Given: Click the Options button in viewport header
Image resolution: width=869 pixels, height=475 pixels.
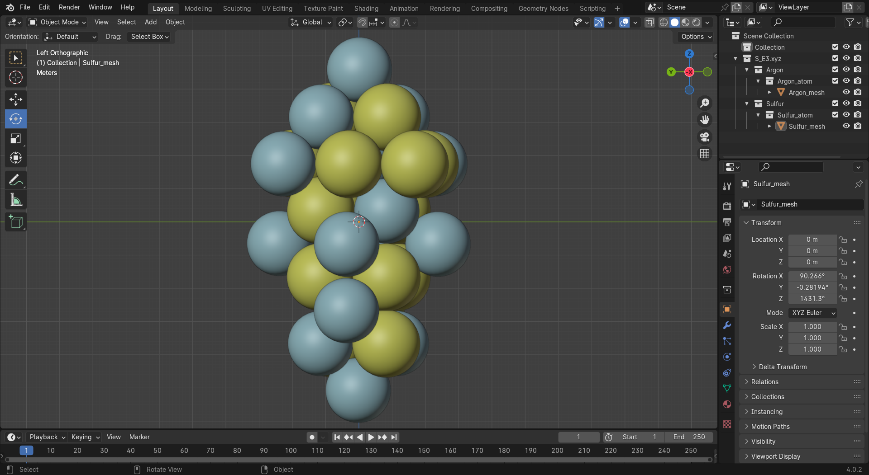Looking at the screenshot, I should tap(696, 37).
